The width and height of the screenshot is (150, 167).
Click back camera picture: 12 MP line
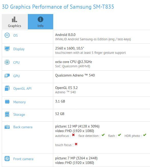click(77, 126)
